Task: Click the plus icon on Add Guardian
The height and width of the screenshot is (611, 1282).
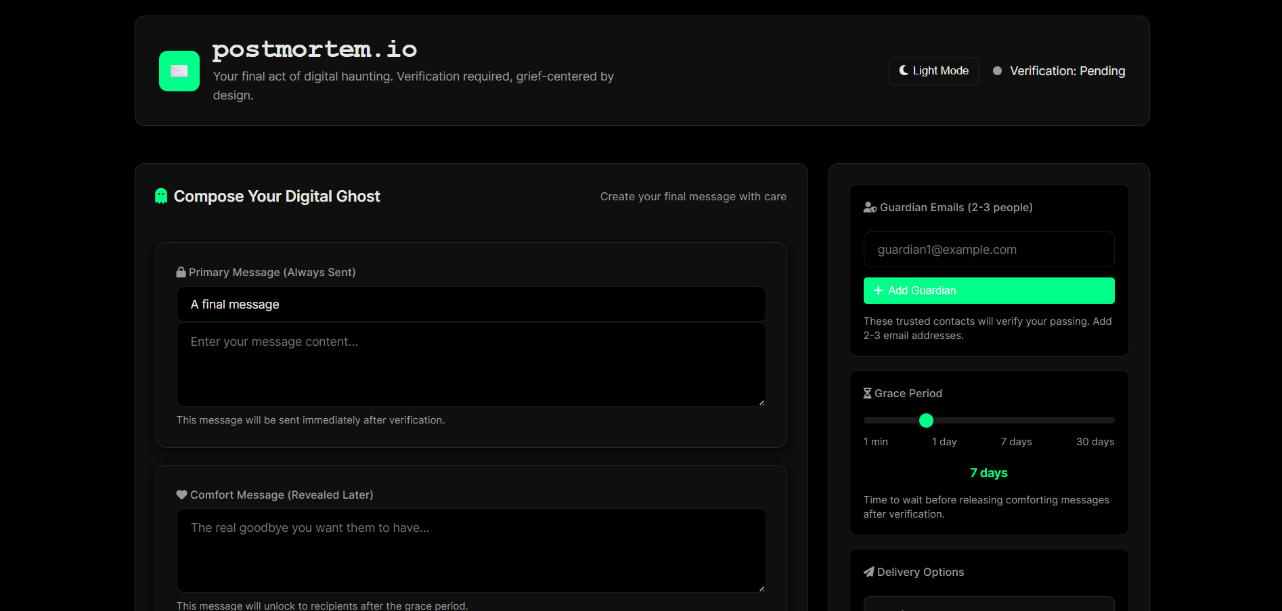Action: (x=879, y=290)
